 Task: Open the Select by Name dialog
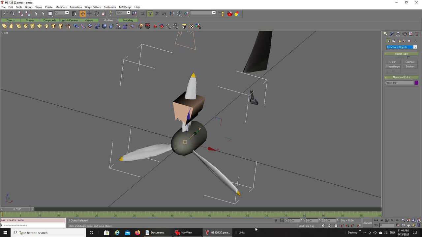pos(74,13)
